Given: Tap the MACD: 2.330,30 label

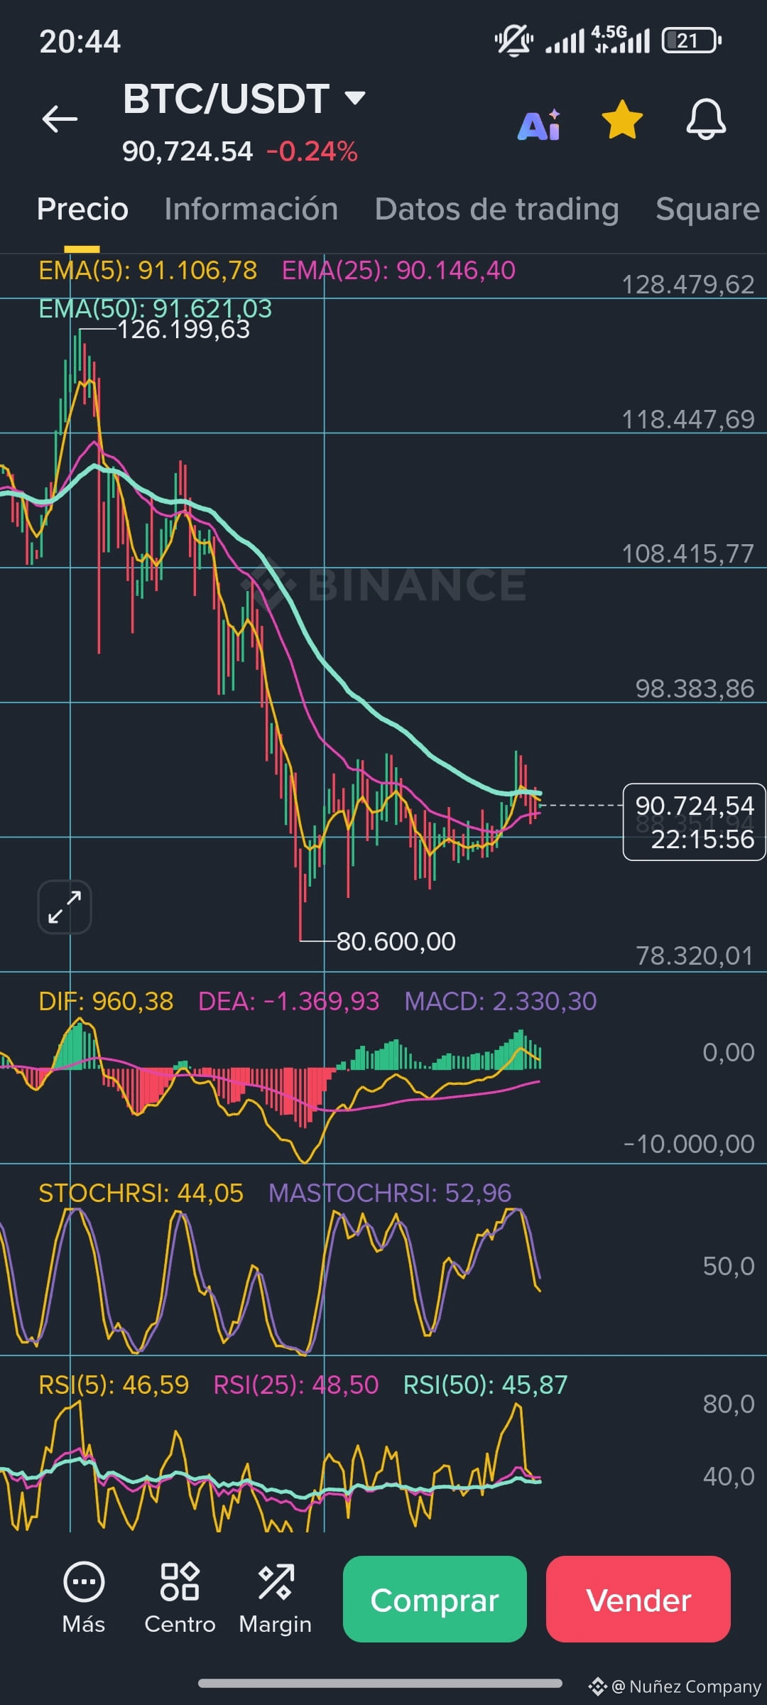Looking at the screenshot, I should click(500, 1002).
